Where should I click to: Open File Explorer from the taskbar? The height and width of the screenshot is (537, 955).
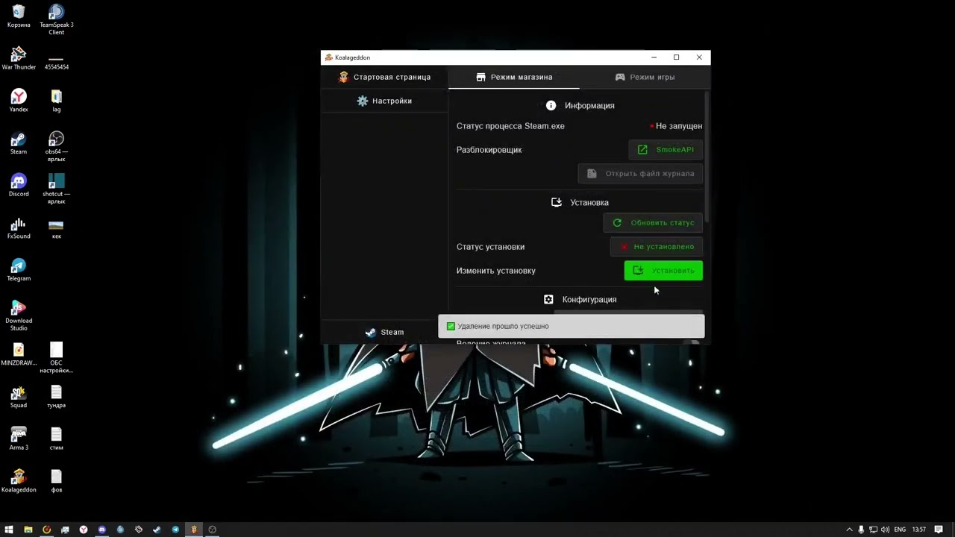tap(28, 530)
